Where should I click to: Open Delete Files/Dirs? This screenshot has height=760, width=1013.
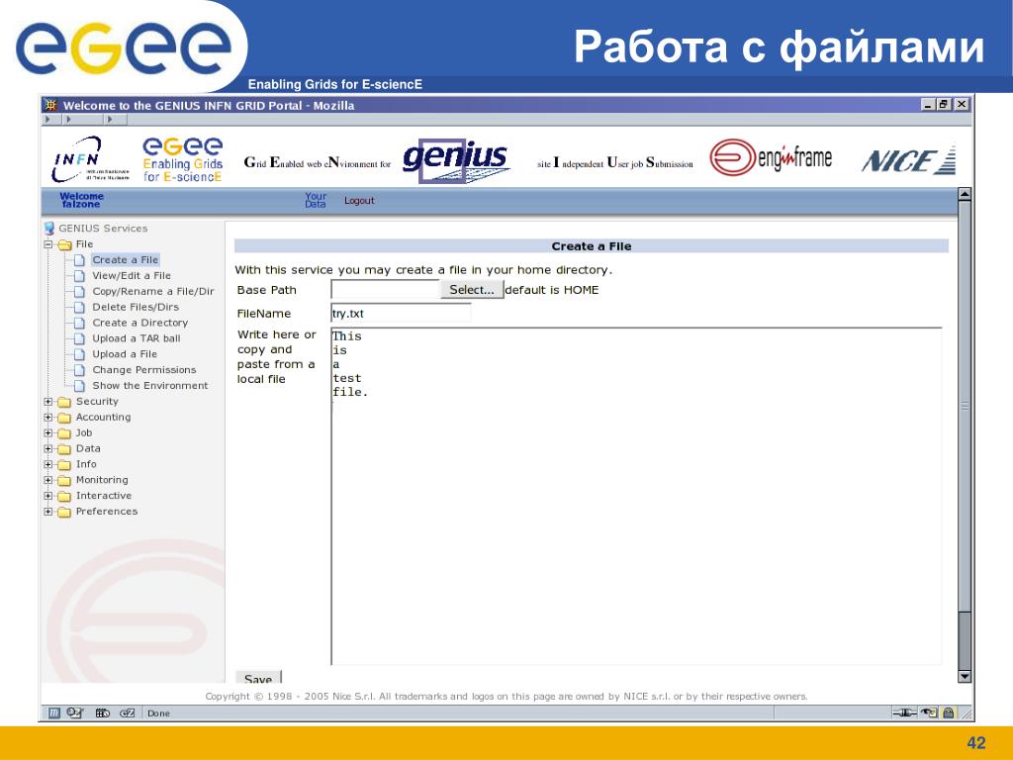tap(136, 307)
